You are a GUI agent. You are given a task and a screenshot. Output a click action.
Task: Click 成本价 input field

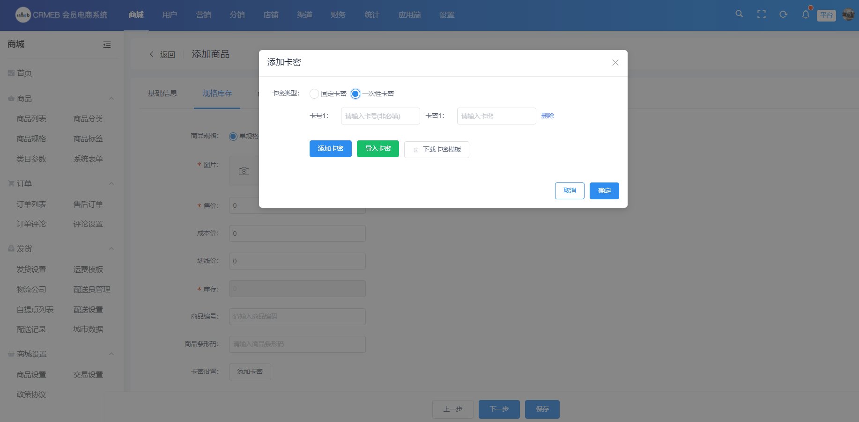pos(297,233)
